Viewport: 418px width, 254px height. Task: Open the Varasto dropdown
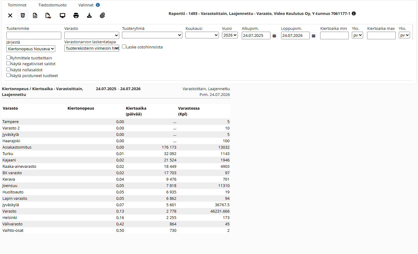click(92, 35)
